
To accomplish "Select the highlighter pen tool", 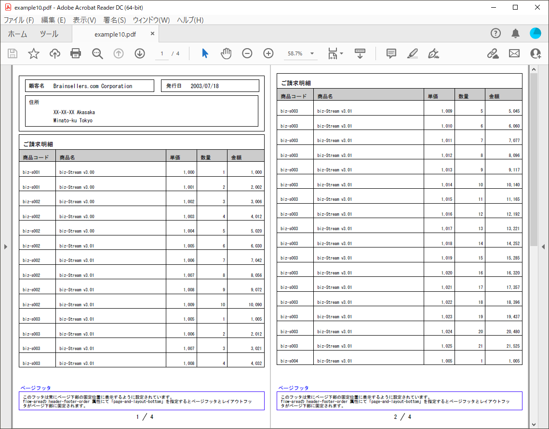I will pyautogui.click(x=413, y=53).
